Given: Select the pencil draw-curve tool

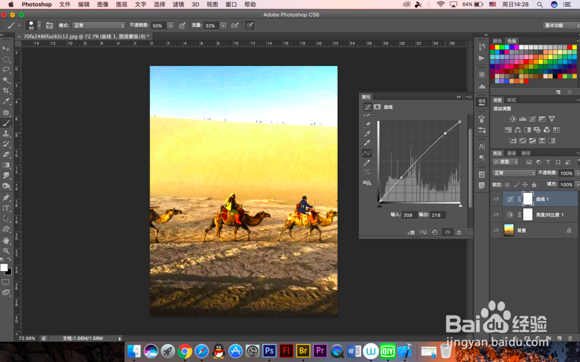Looking at the screenshot, I should 367,163.
